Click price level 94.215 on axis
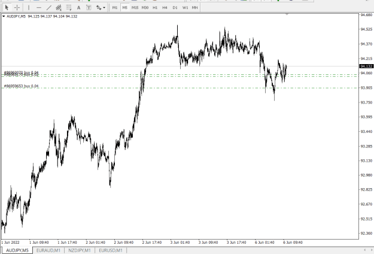 pyautogui.click(x=366, y=59)
